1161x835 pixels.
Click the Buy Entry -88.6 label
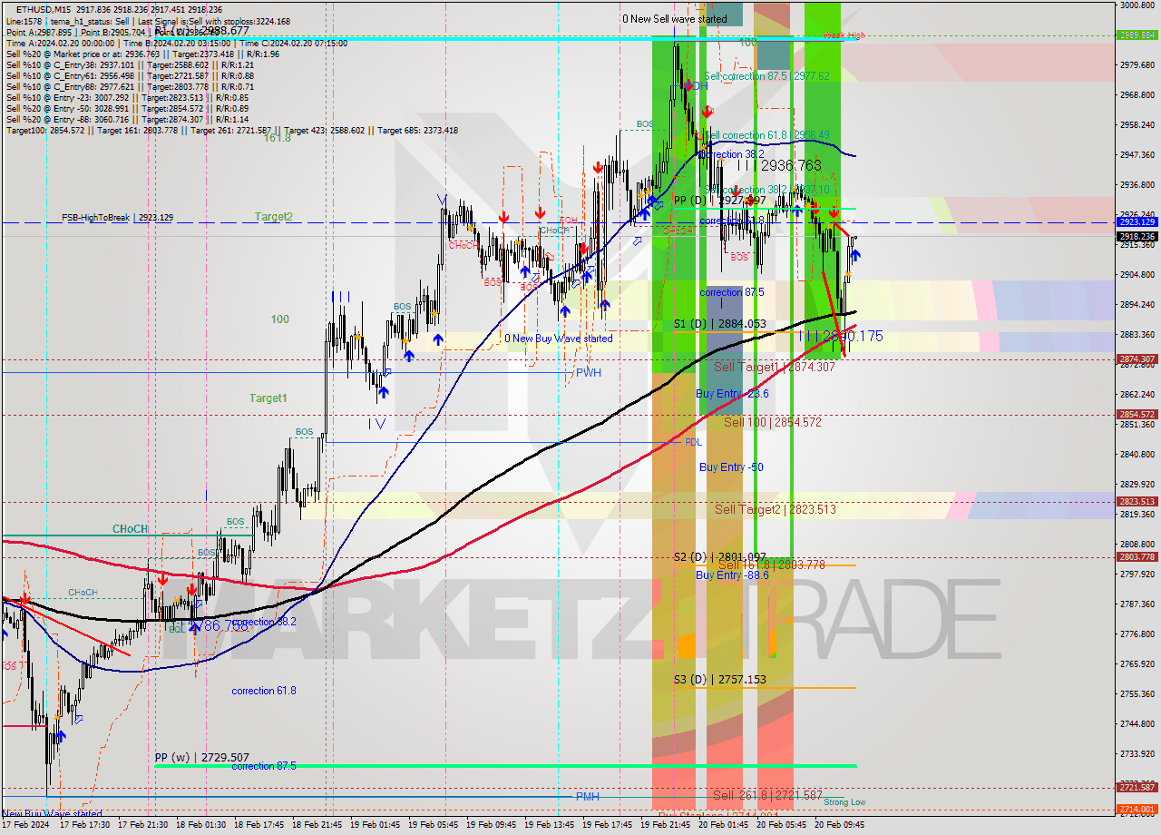[x=732, y=575]
